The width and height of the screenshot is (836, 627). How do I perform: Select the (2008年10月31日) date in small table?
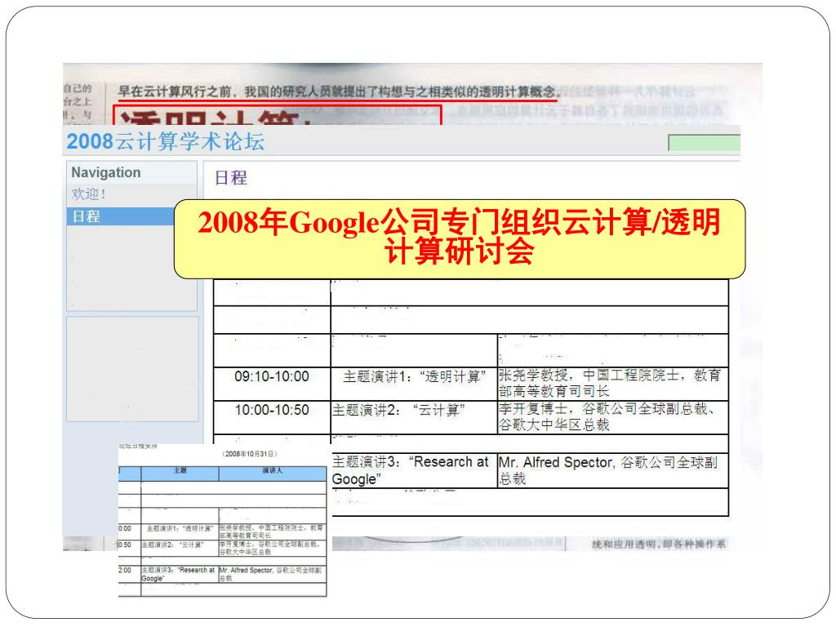(x=250, y=454)
